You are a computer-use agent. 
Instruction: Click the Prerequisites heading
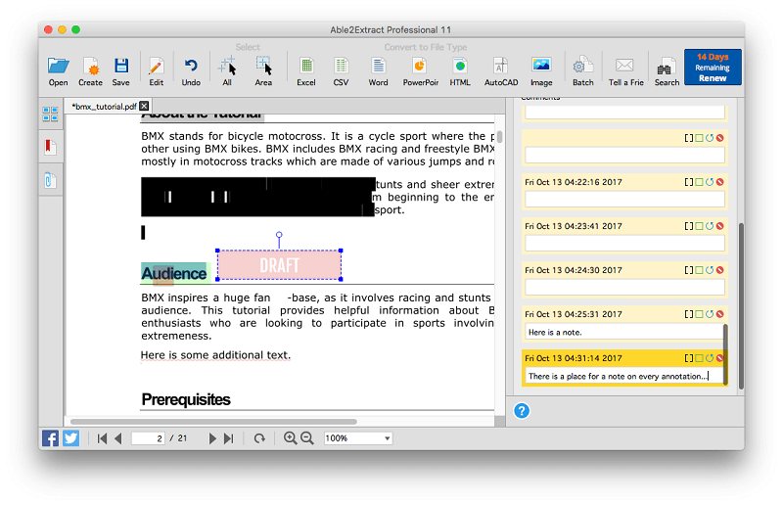tap(186, 399)
